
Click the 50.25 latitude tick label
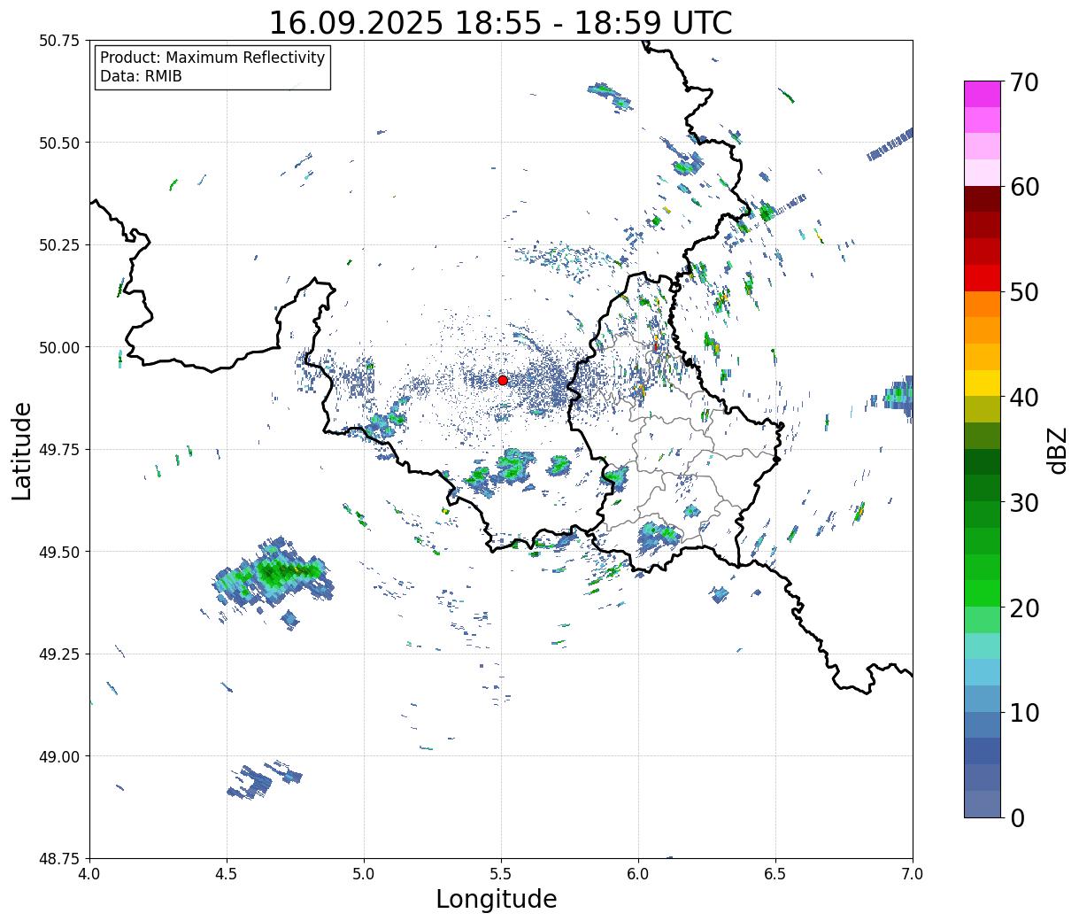click(x=59, y=245)
